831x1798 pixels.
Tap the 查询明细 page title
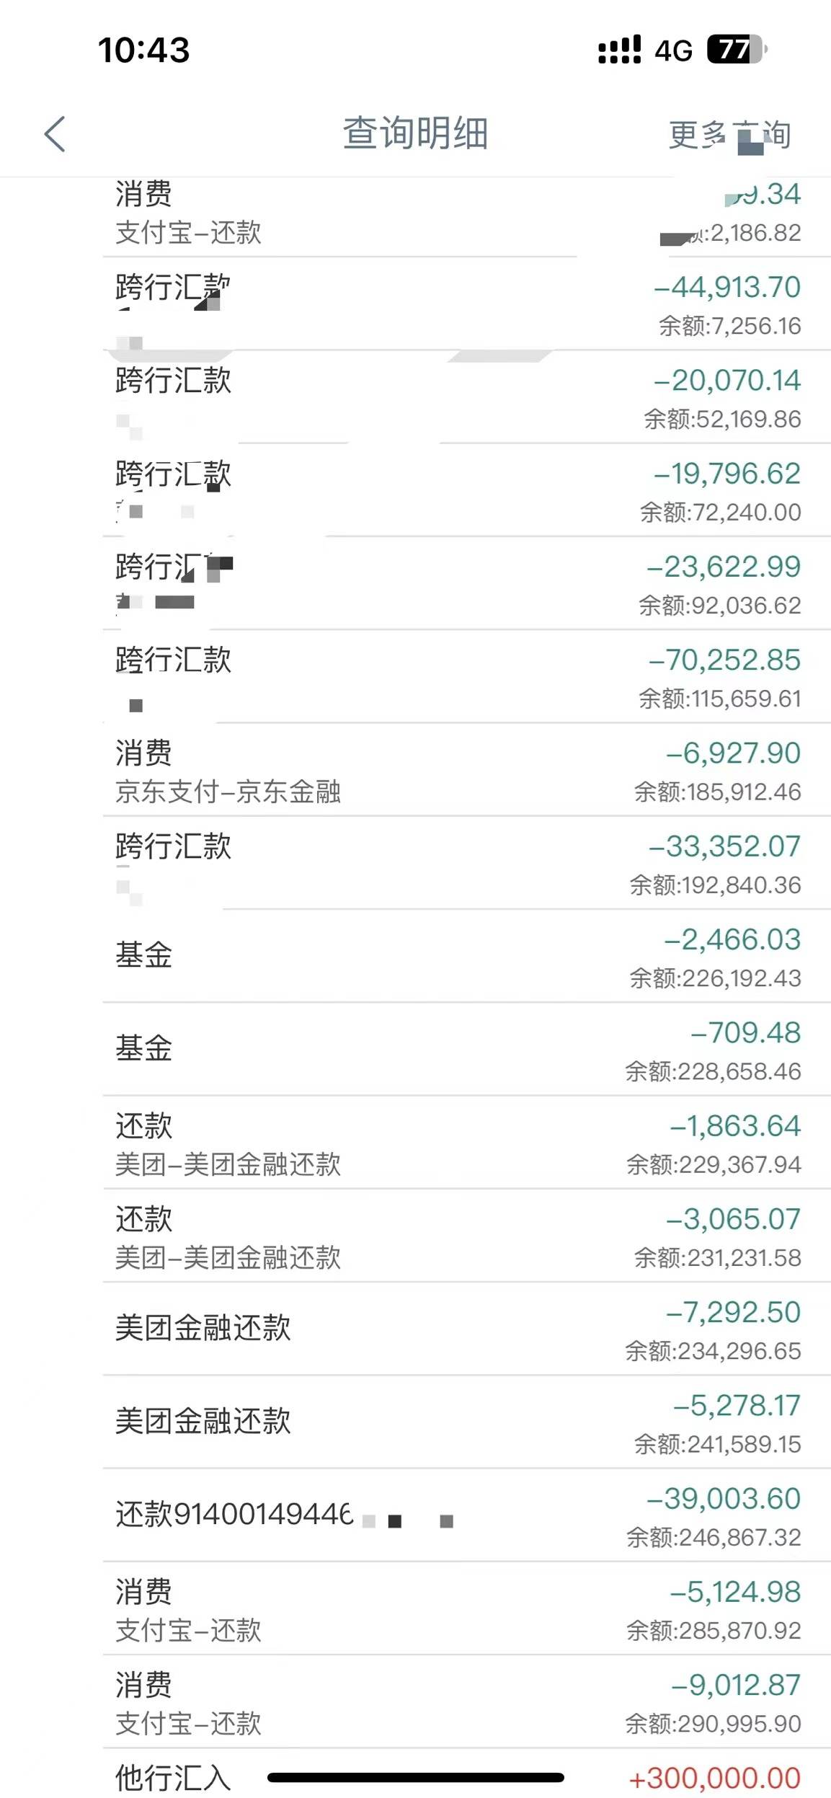click(x=415, y=133)
